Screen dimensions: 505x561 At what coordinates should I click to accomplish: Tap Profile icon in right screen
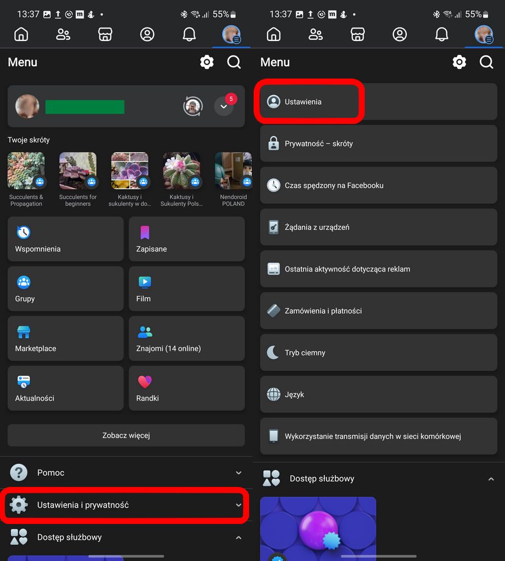pyautogui.click(x=400, y=34)
